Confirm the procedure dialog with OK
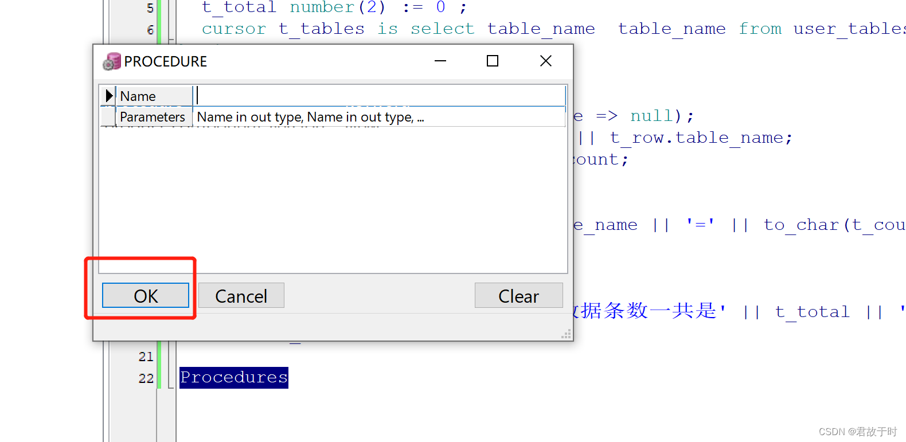 (x=146, y=295)
